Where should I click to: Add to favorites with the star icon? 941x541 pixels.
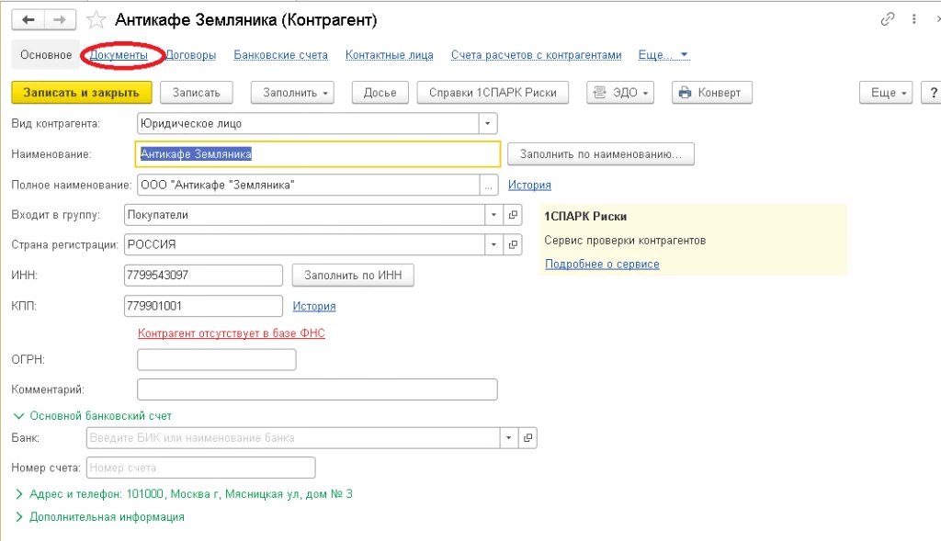pyautogui.click(x=96, y=20)
